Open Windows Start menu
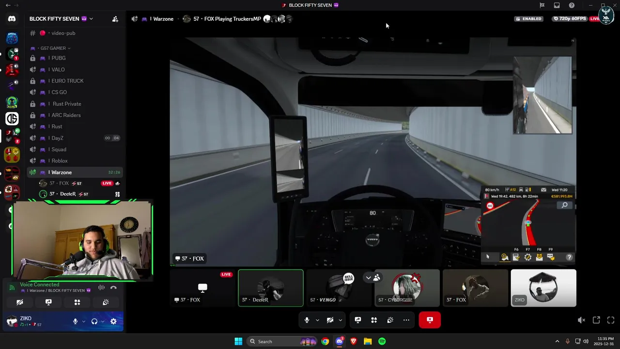This screenshot has width=620, height=349. 238,341
